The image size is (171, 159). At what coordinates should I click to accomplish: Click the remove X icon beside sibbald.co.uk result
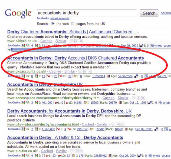[x=81, y=41]
